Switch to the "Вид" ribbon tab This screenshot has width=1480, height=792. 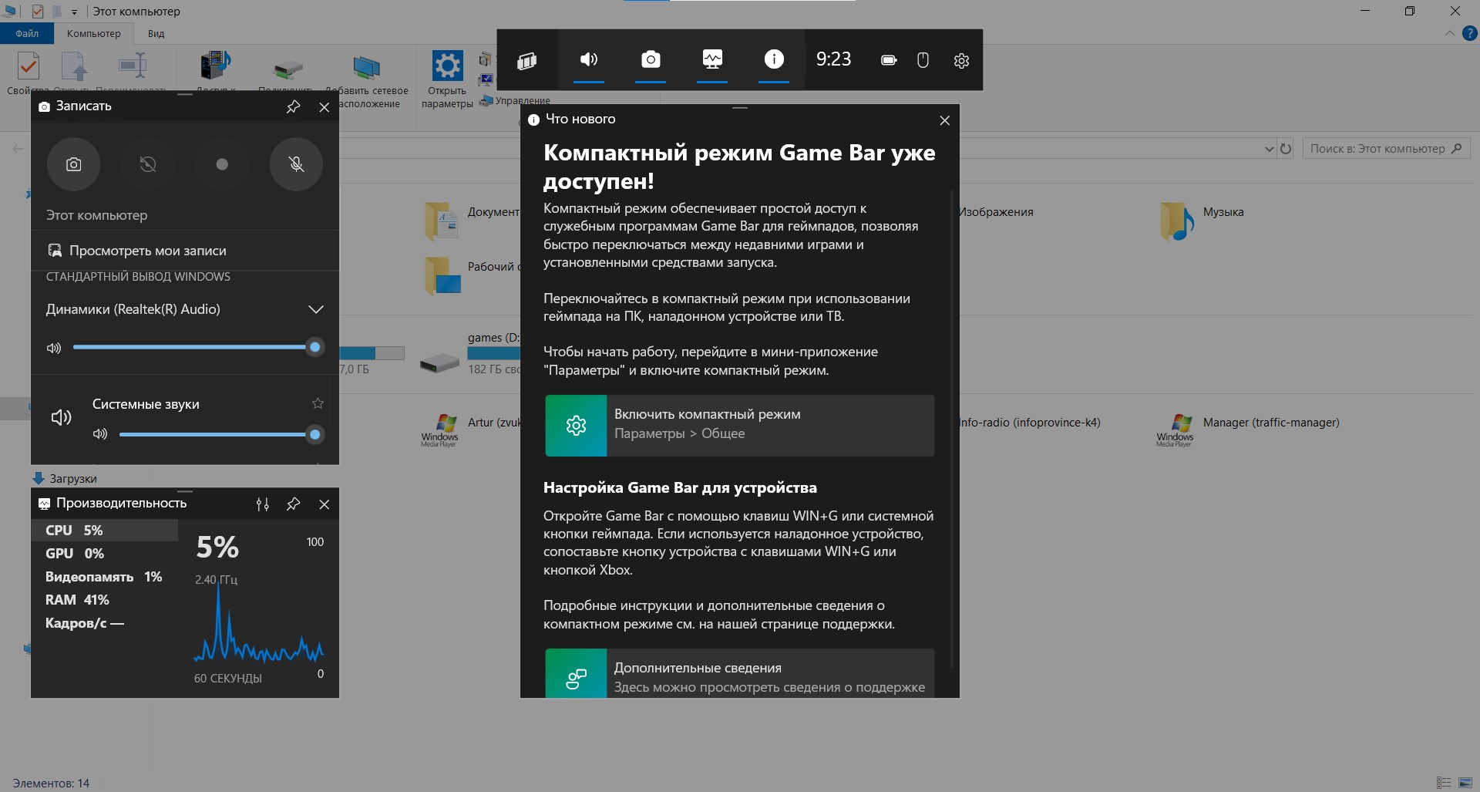156,34
